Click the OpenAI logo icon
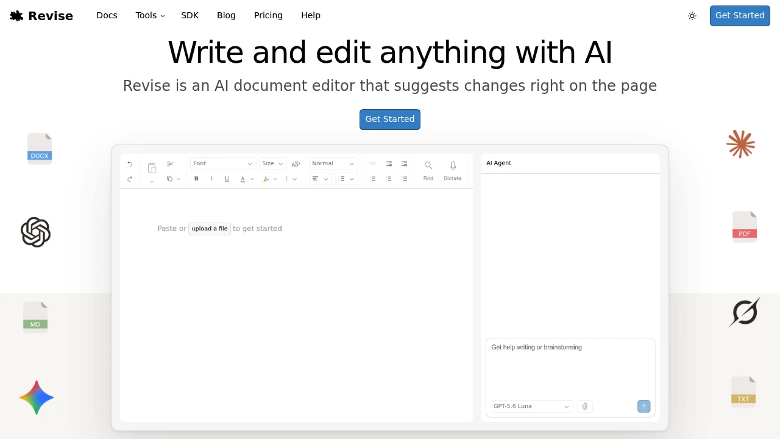This screenshot has width=780, height=439. tap(35, 232)
